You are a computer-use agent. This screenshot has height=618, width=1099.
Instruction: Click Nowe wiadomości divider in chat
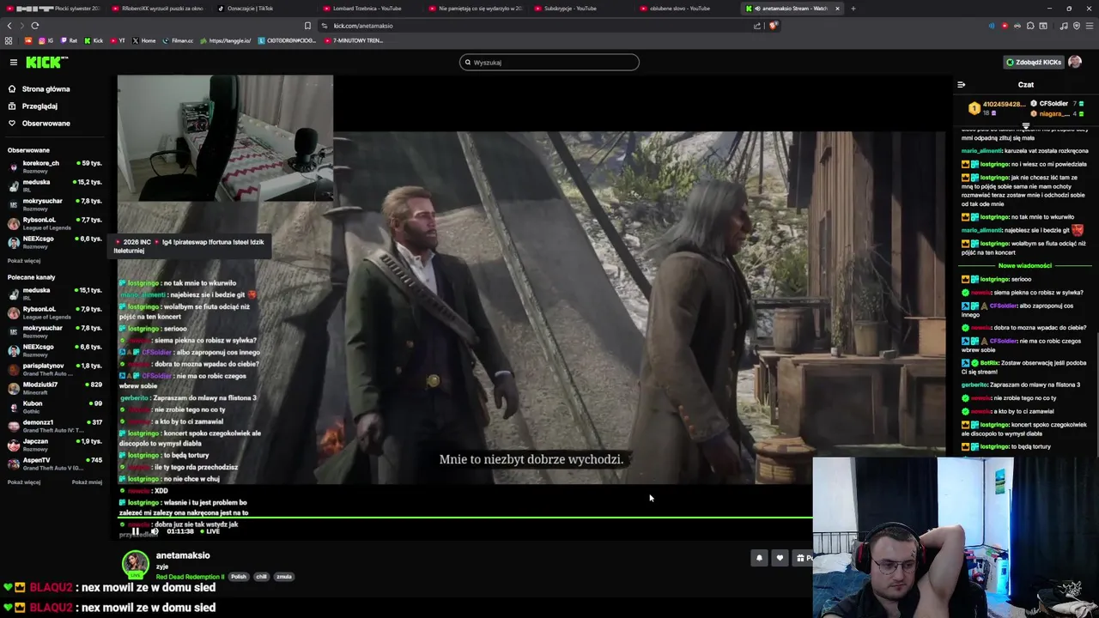(x=1025, y=266)
